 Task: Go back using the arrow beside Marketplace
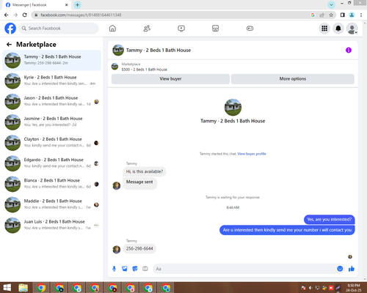[9, 44]
